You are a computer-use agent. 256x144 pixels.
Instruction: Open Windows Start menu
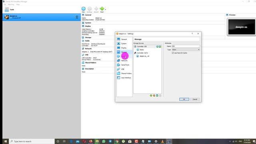tap(6, 141)
